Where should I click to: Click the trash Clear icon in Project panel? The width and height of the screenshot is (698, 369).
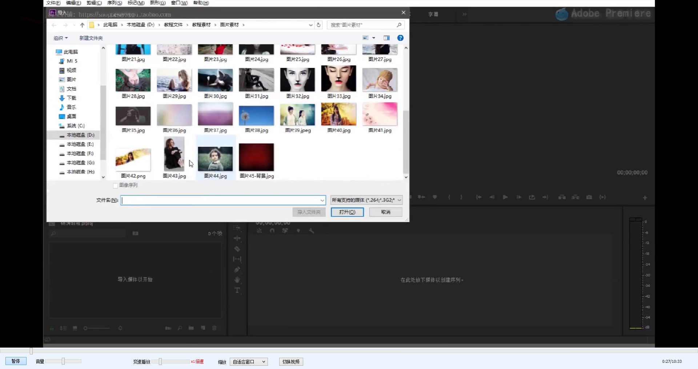click(214, 328)
